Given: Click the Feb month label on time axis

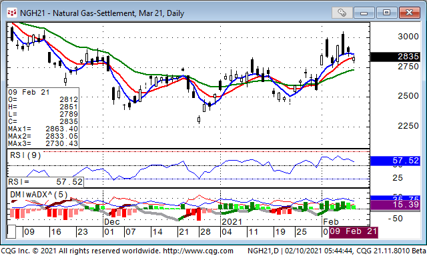Looking at the screenshot, I should click(x=331, y=222).
